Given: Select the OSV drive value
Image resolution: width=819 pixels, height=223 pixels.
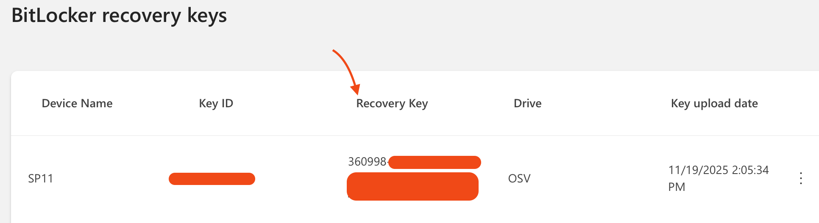Looking at the screenshot, I should 519,179.
